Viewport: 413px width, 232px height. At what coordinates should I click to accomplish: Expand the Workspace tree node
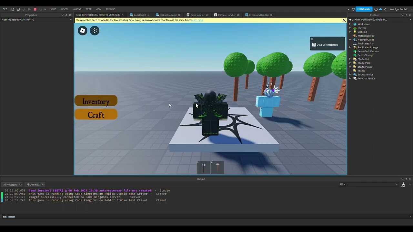tap(350, 24)
